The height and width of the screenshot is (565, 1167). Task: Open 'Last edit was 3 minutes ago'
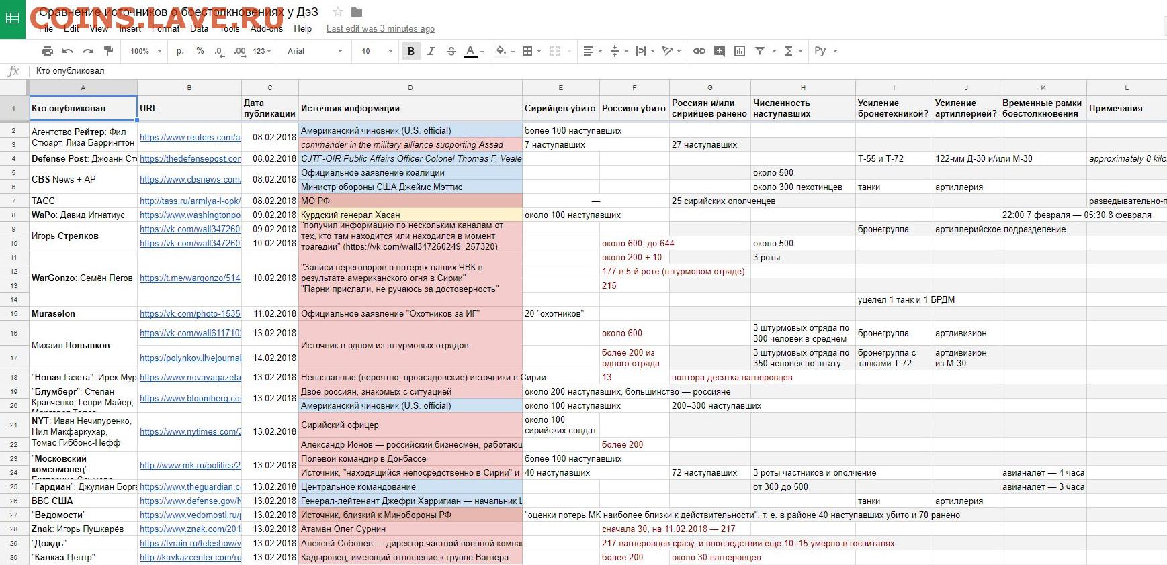(380, 29)
